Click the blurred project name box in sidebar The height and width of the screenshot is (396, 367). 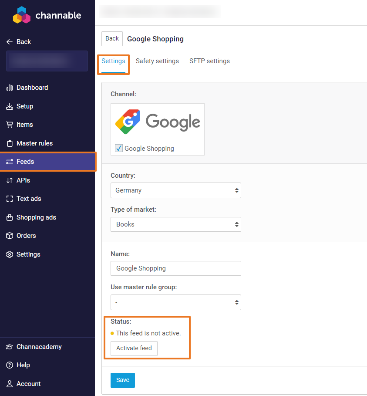[47, 61]
